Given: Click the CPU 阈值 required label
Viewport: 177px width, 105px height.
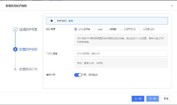Looking at the screenshot, I should tap(52, 54).
